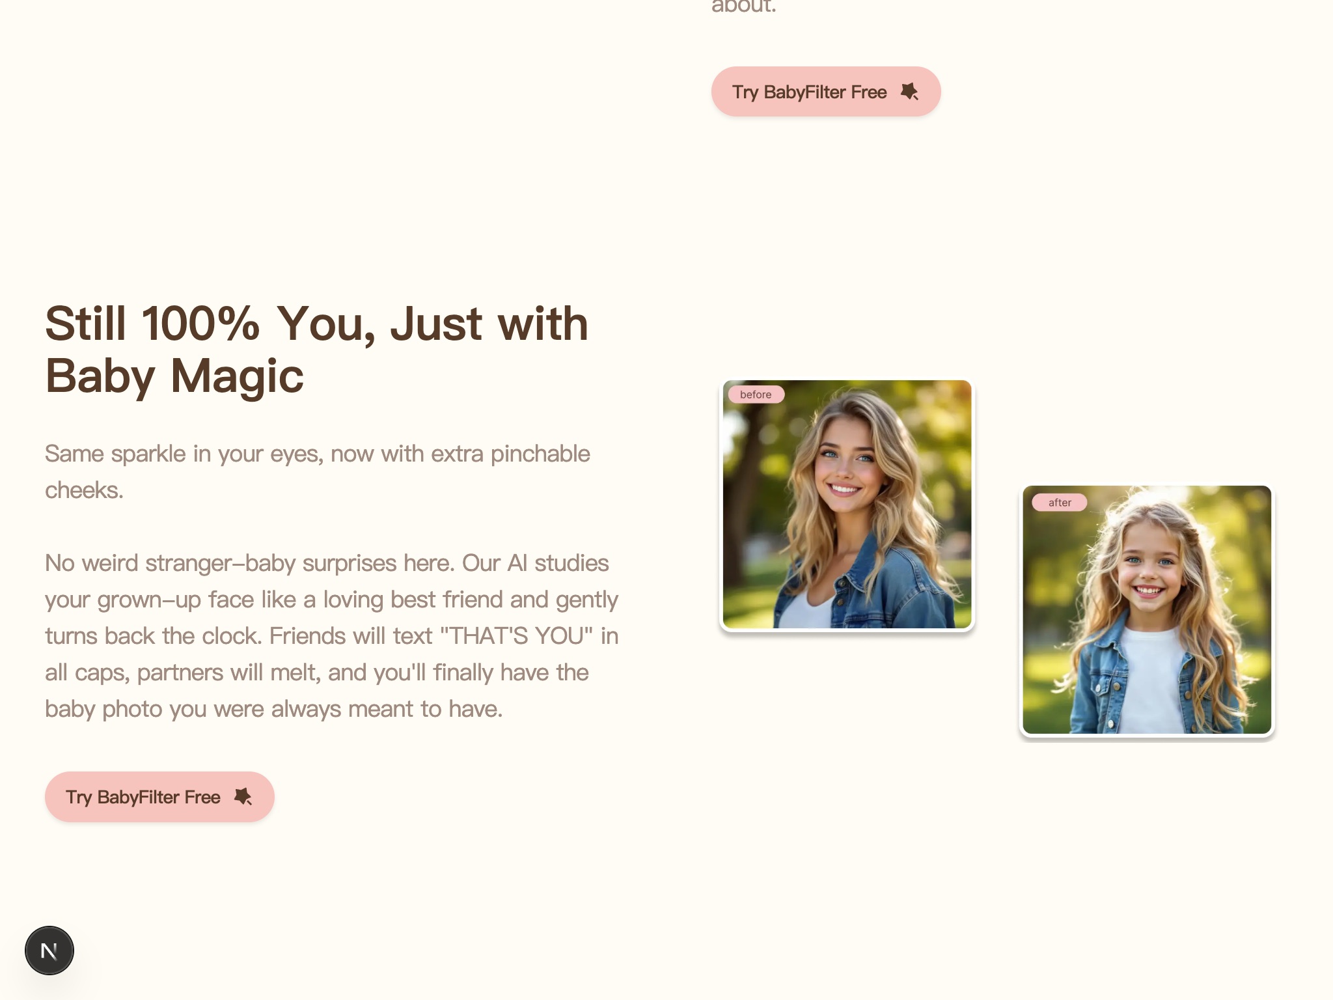
Task: Click the pink "before" label badge
Action: (755, 395)
